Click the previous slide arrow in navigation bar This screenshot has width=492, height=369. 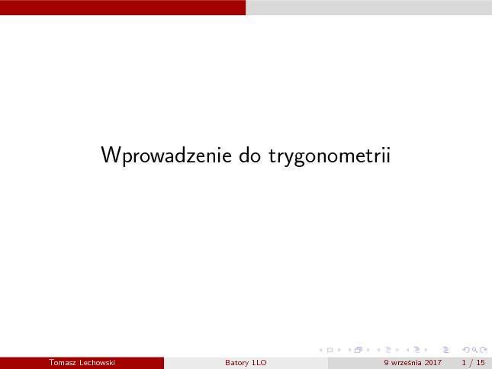[x=320, y=350]
